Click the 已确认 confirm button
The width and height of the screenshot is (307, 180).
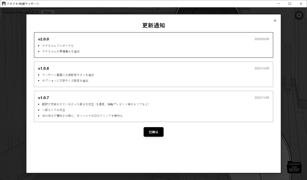[153, 132]
